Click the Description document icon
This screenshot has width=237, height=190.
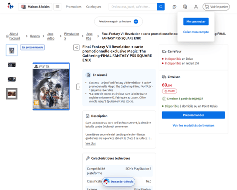coord(87,116)
